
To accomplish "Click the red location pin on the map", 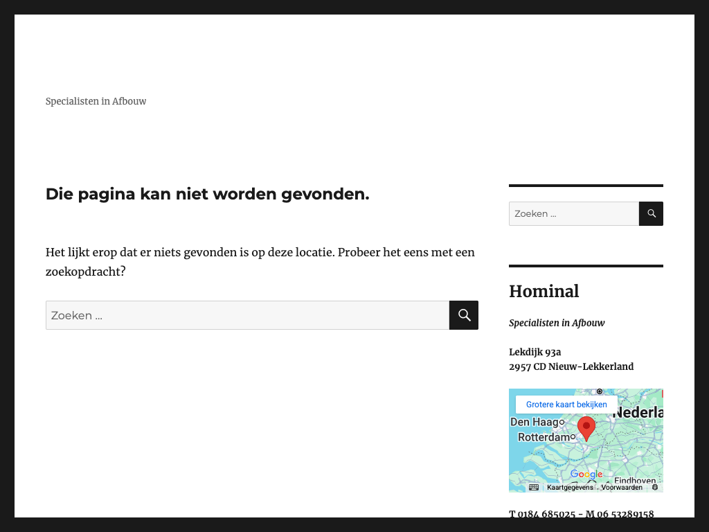I will coord(586,427).
